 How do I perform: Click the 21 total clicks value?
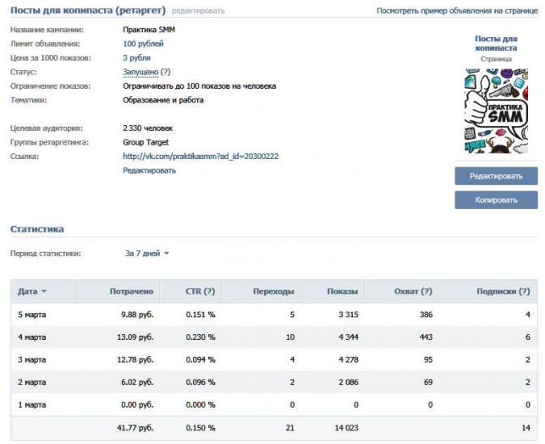click(x=290, y=428)
